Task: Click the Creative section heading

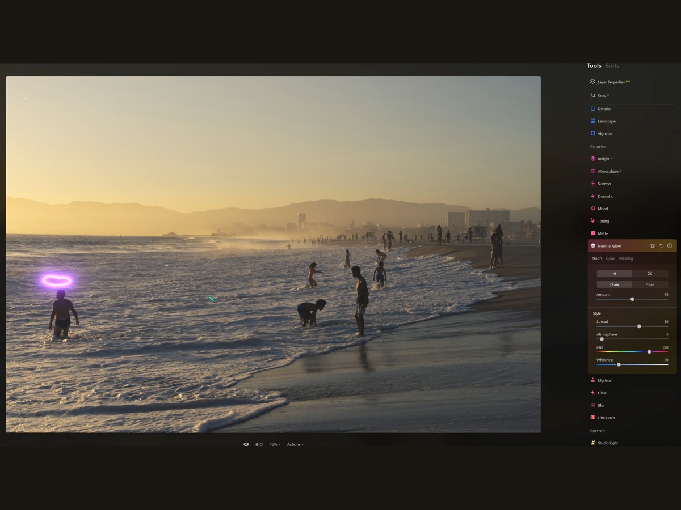Action: point(598,147)
